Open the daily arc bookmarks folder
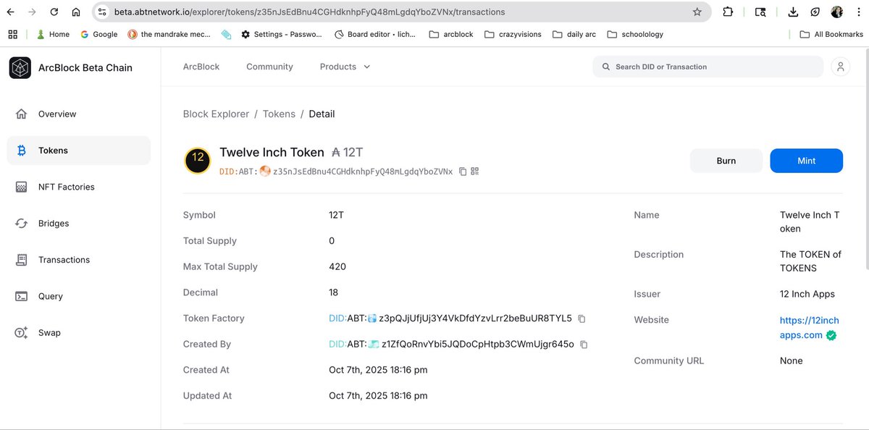This screenshot has width=869, height=430. click(574, 34)
